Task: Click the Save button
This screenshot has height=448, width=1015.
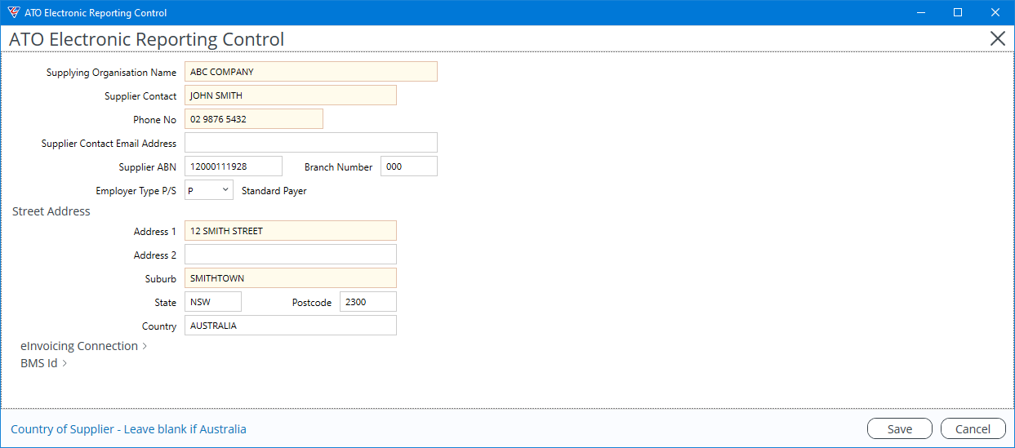Action: pyautogui.click(x=900, y=429)
